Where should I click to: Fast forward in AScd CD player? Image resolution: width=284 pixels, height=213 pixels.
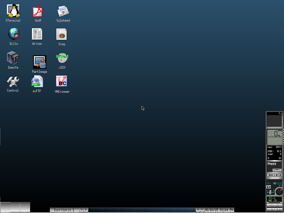coord(280,206)
